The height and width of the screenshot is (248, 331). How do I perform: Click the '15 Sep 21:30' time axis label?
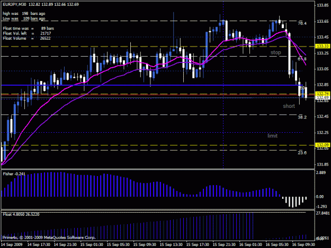point(224,245)
